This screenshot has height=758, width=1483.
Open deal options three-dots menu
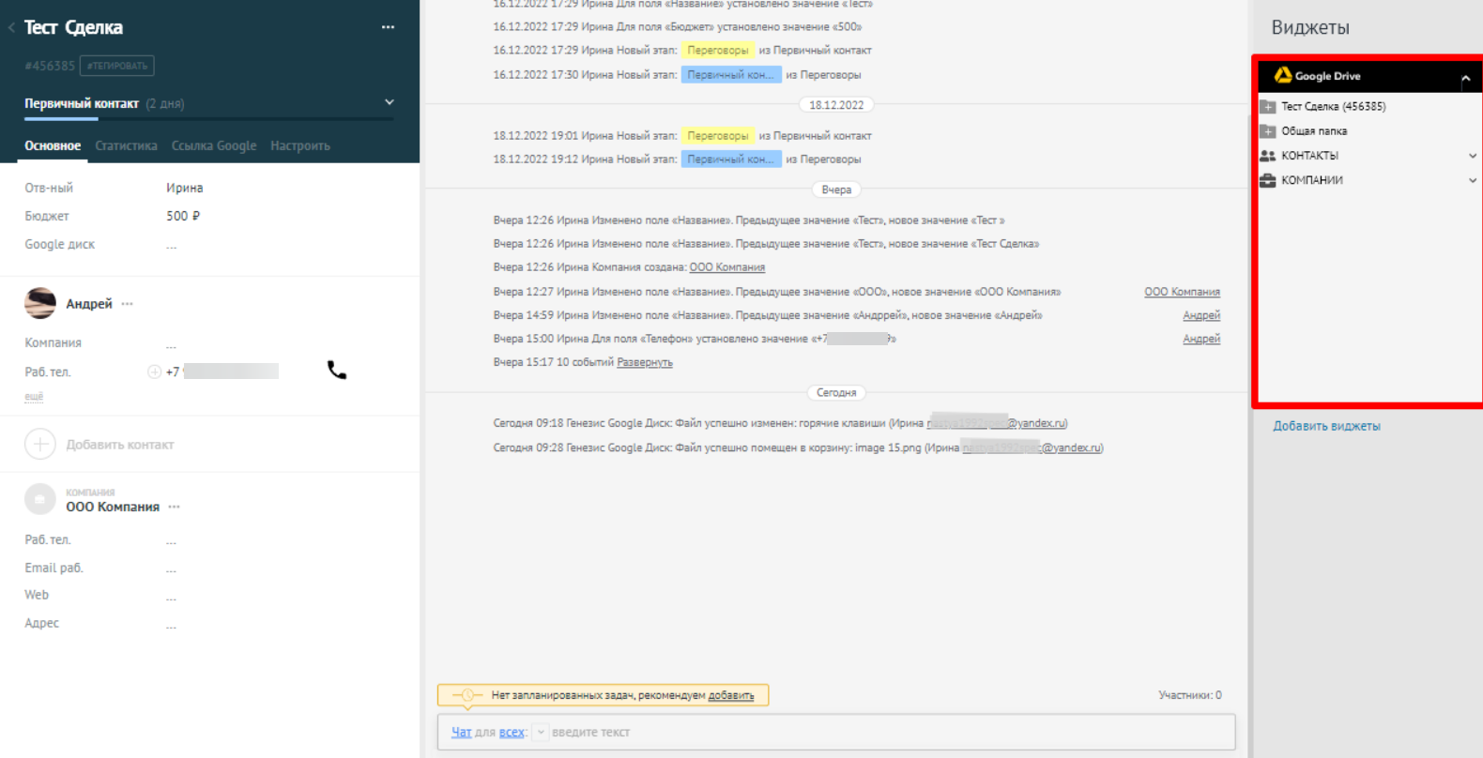click(x=388, y=27)
